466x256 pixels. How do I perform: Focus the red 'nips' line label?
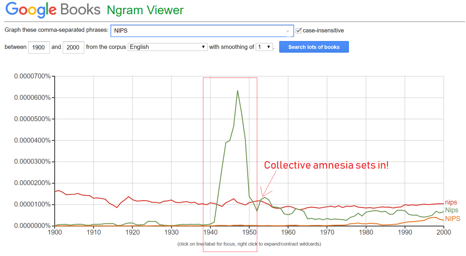click(451, 202)
